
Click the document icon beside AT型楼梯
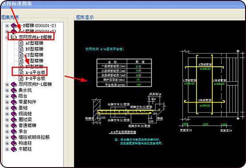click(x=21, y=43)
